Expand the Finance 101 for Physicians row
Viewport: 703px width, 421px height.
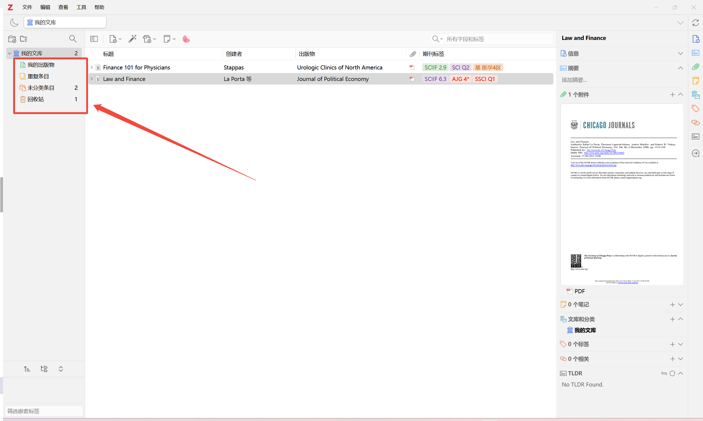click(92, 68)
